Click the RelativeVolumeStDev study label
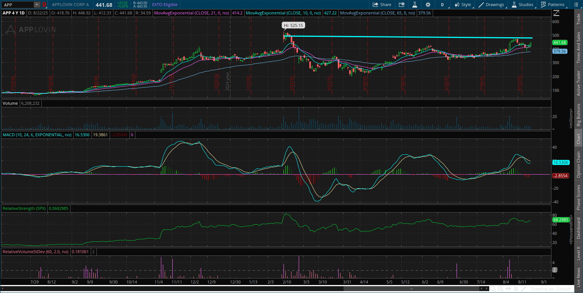The width and height of the screenshot is (583, 293). click(x=35, y=252)
